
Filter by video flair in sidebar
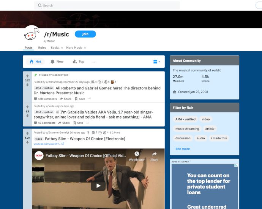click(x=206, y=119)
